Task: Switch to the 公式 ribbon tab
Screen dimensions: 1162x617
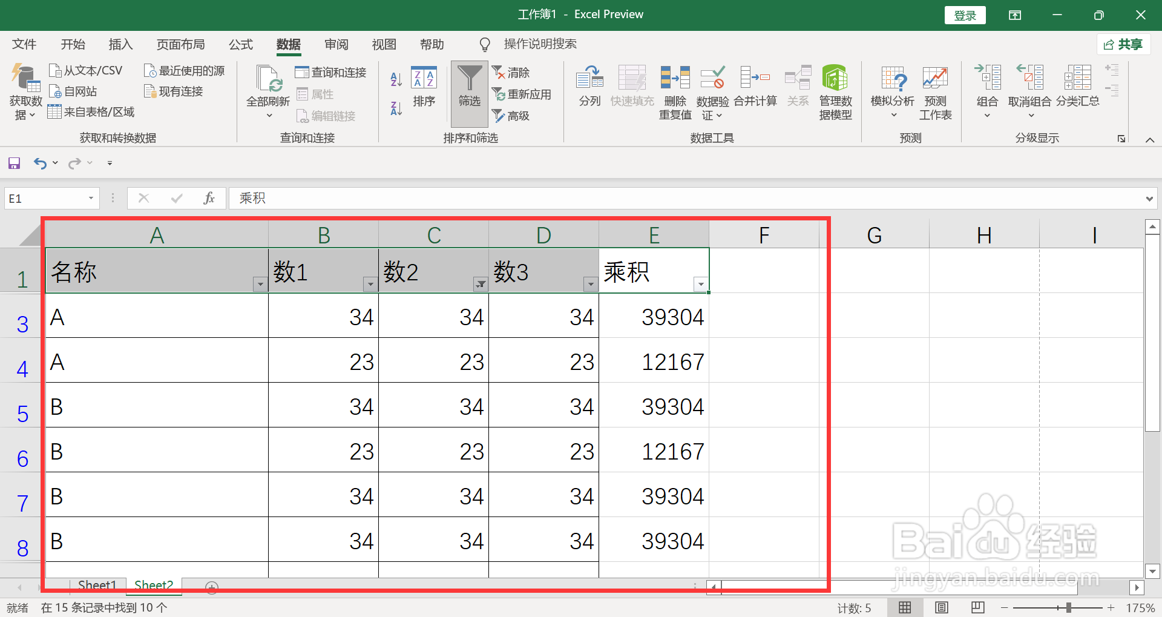Action: [240, 44]
